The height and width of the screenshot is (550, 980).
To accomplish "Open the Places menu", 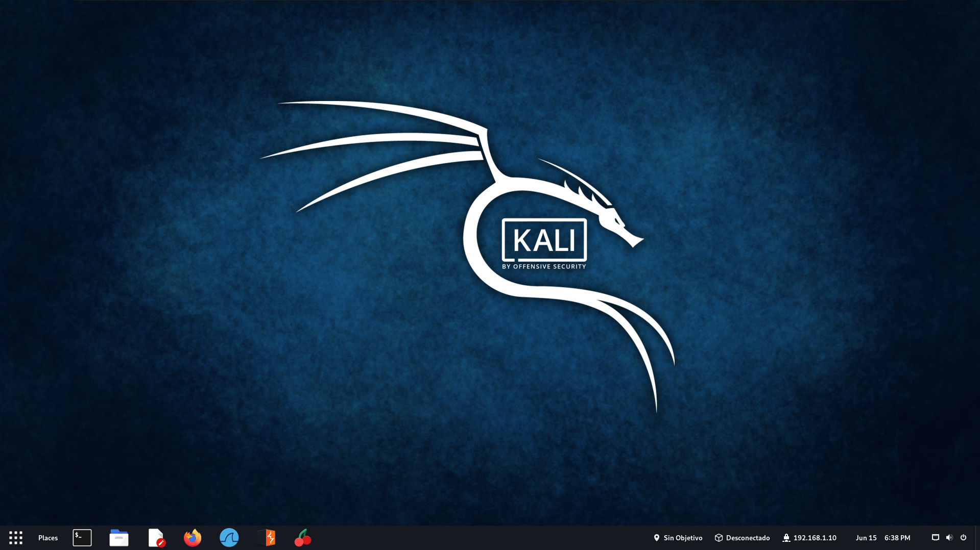I will [48, 538].
